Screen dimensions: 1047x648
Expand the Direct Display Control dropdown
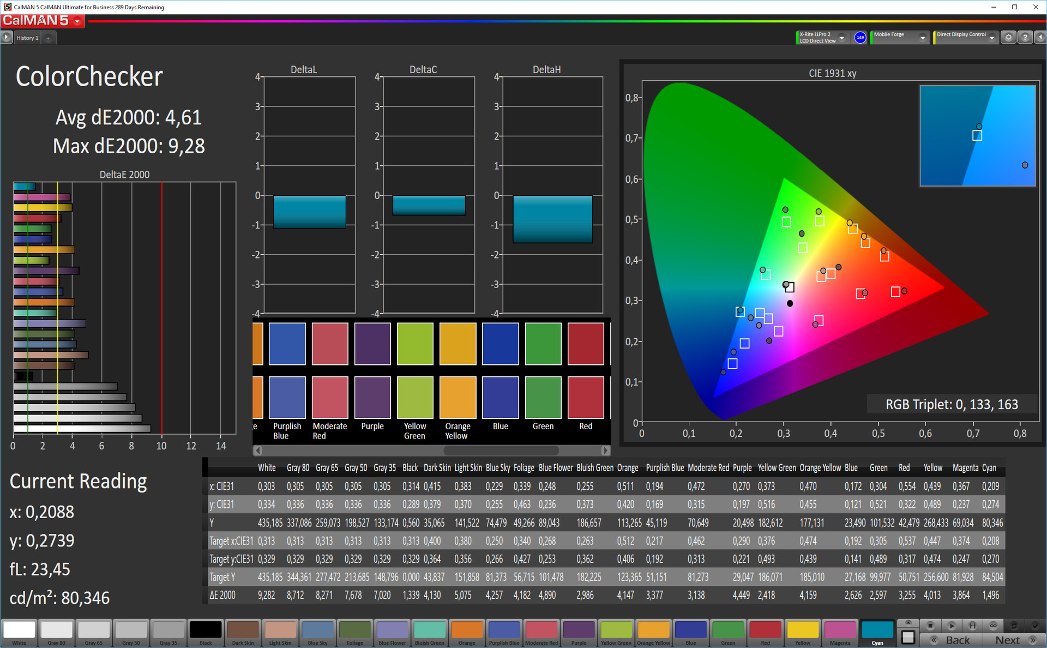[x=992, y=38]
